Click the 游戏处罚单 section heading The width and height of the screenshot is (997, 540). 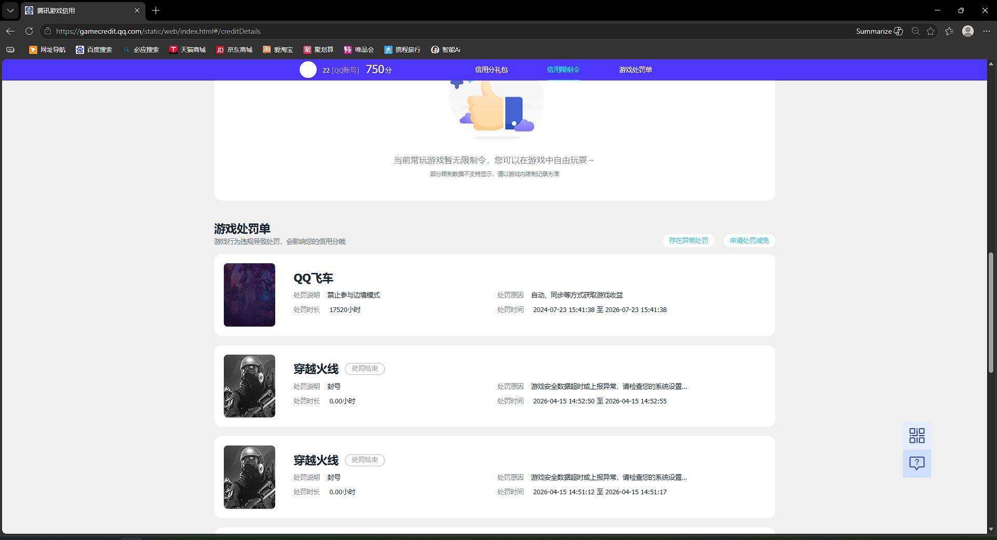242,228
